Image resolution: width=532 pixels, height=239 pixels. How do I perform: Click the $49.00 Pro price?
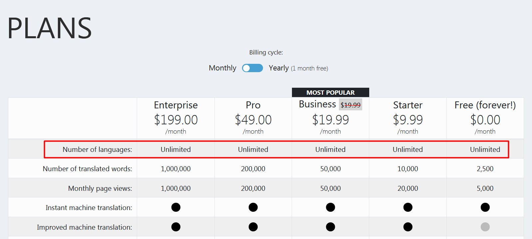point(253,120)
